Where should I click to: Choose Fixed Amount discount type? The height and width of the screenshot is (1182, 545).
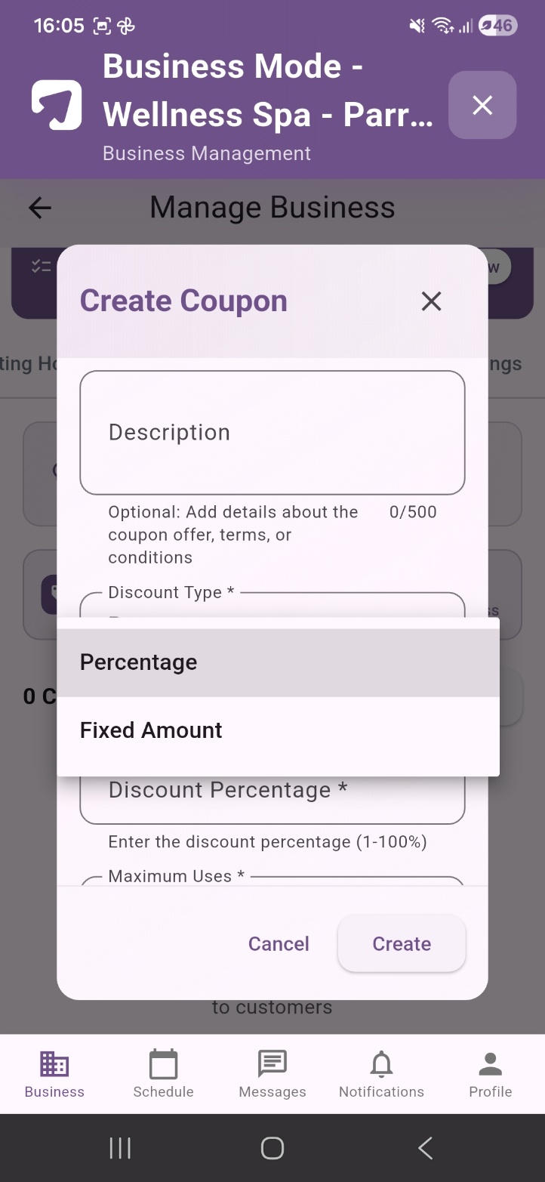278,730
